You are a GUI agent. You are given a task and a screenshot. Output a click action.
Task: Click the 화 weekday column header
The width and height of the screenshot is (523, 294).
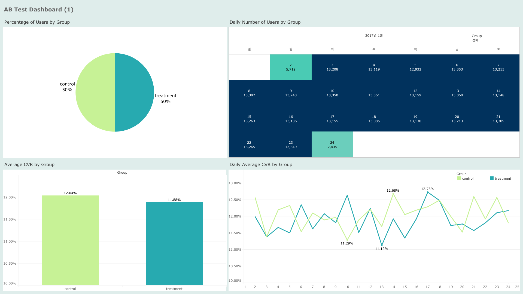tap(332, 49)
